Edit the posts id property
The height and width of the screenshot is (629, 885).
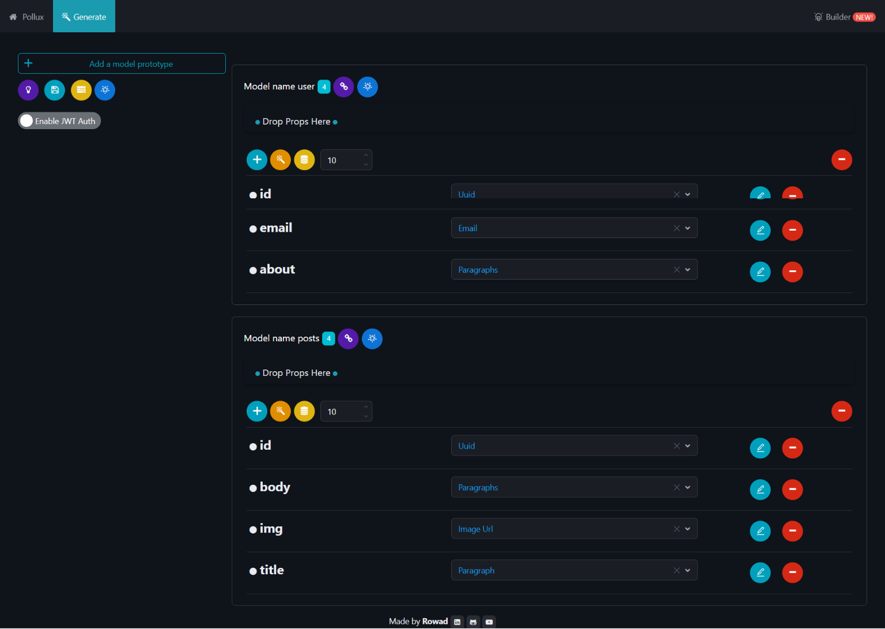pyautogui.click(x=760, y=448)
